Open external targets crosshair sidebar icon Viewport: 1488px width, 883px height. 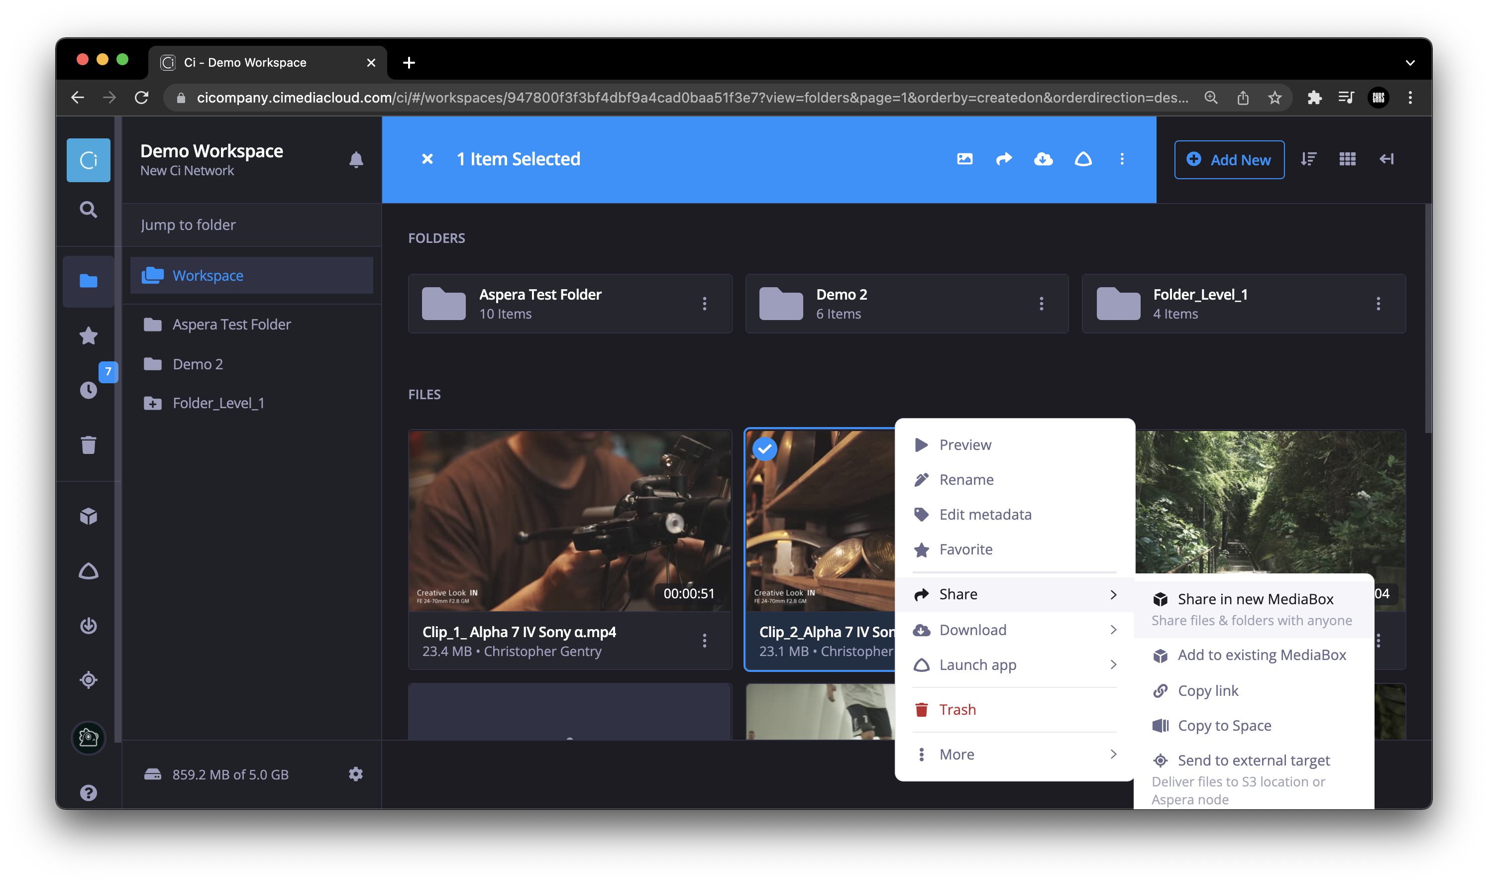(88, 679)
